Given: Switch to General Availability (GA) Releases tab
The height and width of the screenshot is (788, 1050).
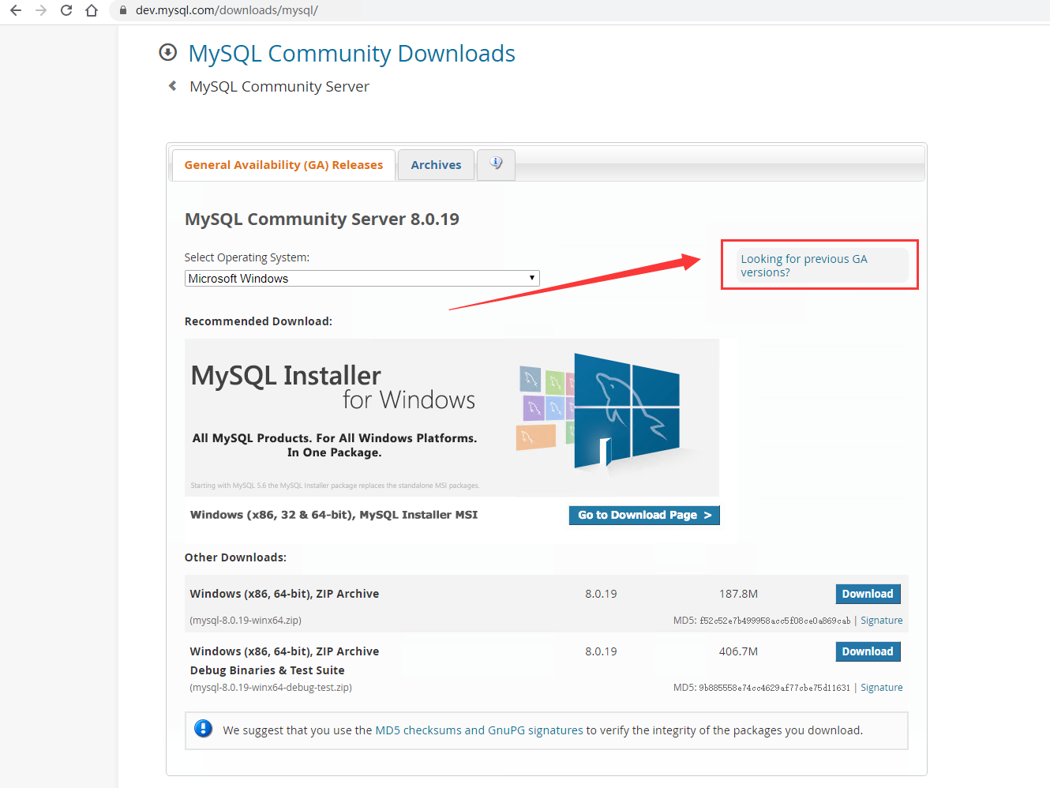Looking at the screenshot, I should click(283, 165).
